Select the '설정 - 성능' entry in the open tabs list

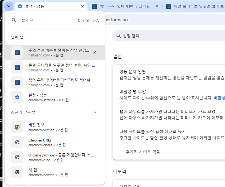click(x=55, y=97)
